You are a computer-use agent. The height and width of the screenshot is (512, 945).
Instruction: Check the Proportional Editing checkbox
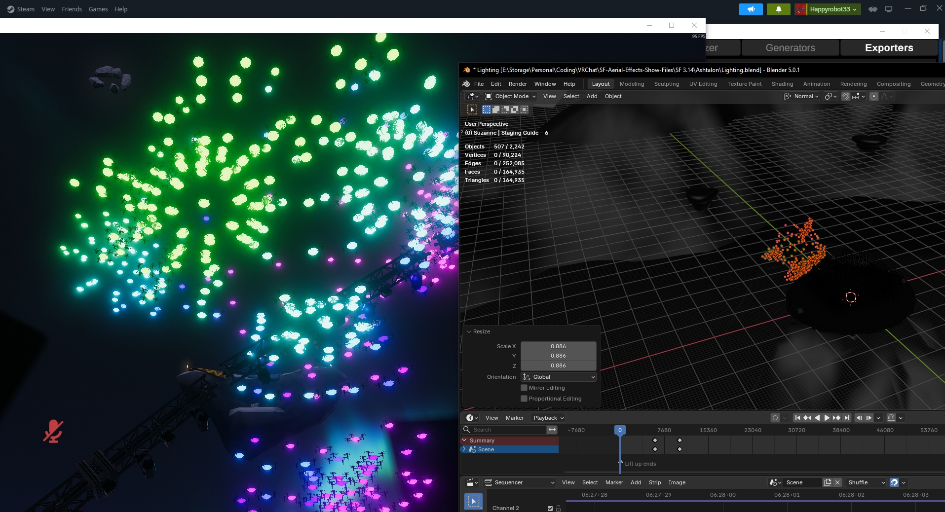[x=524, y=399]
